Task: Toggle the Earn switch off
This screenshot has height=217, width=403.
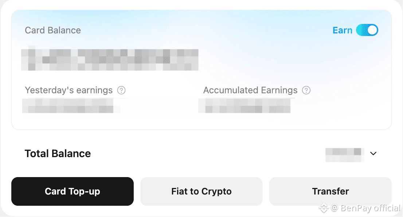Action: pyautogui.click(x=367, y=30)
